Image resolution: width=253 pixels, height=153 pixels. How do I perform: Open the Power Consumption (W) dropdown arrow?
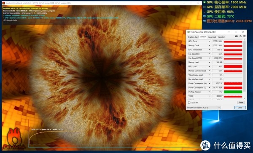(x=210, y=84)
